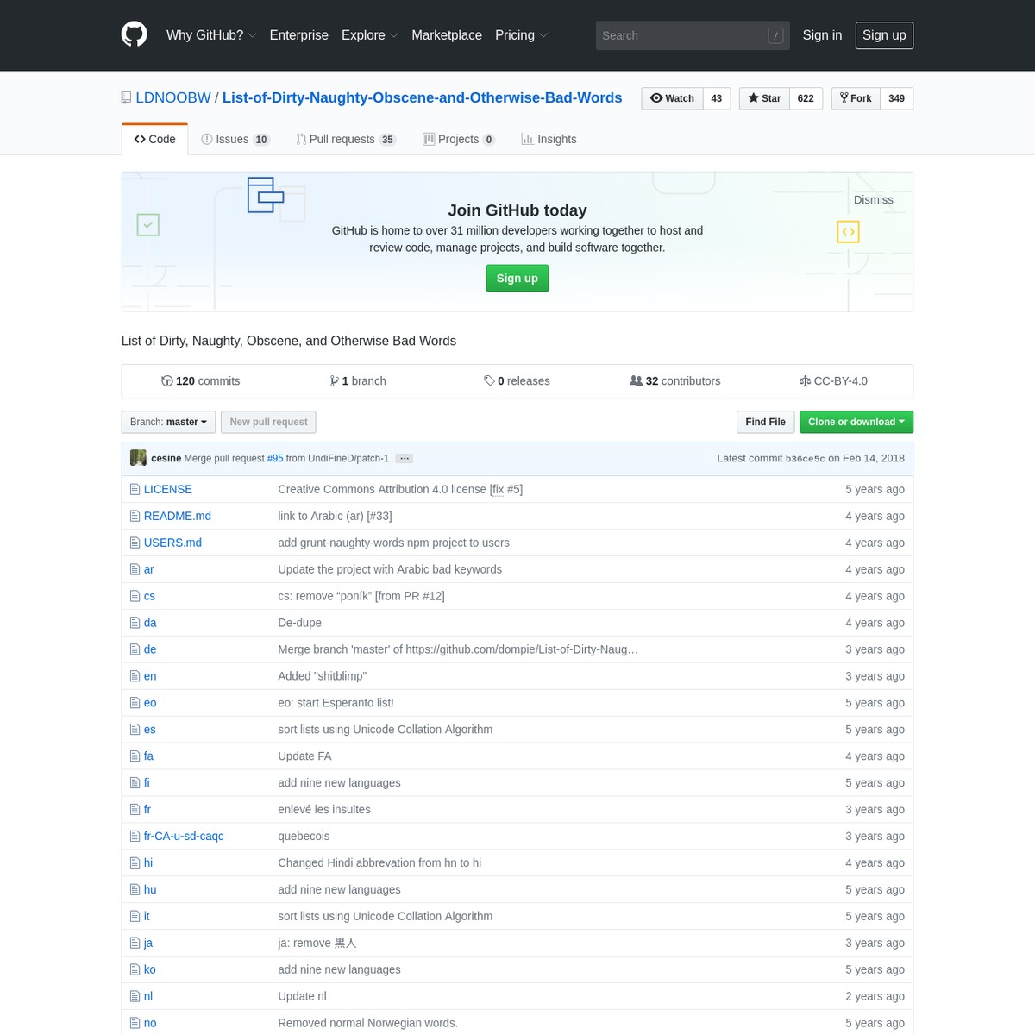
Task: Click the New pull request button
Action: coord(268,422)
